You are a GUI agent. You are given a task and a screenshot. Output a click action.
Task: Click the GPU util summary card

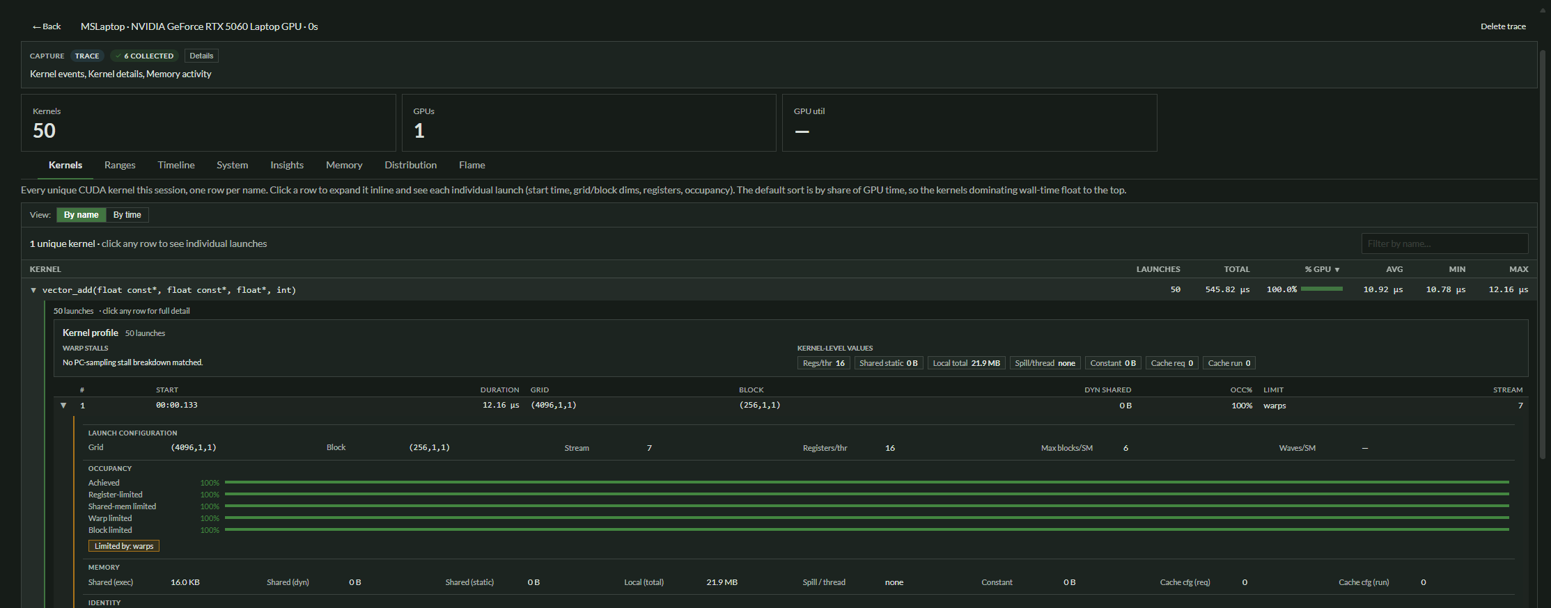(969, 123)
